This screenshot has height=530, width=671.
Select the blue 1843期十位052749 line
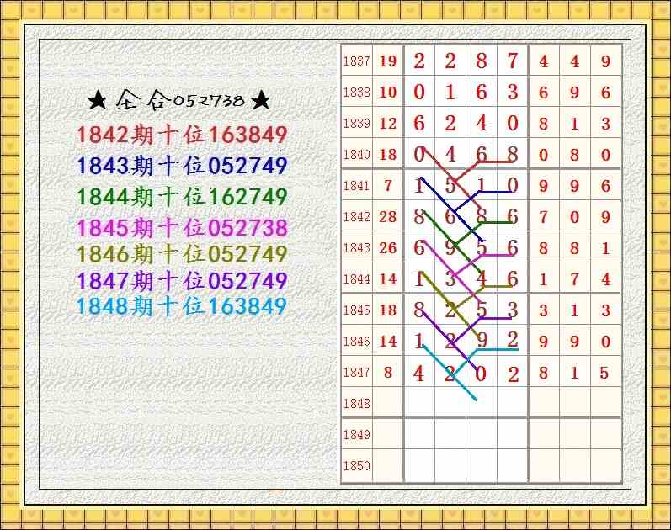(x=182, y=166)
